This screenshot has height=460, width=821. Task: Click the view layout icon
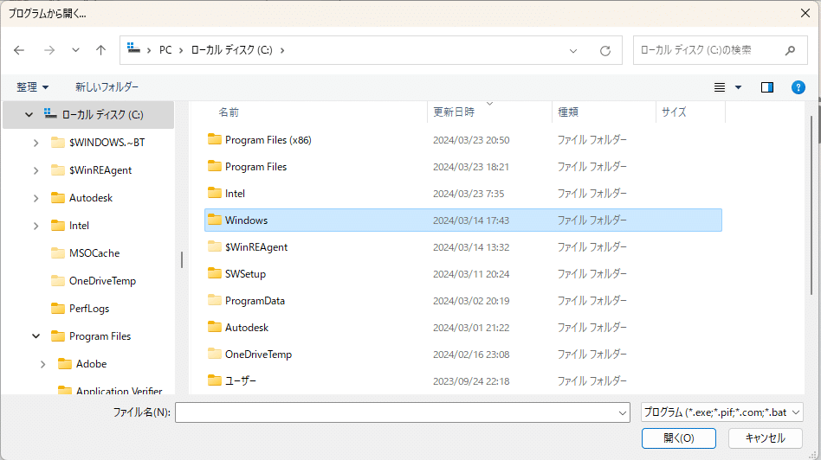[720, 87]
